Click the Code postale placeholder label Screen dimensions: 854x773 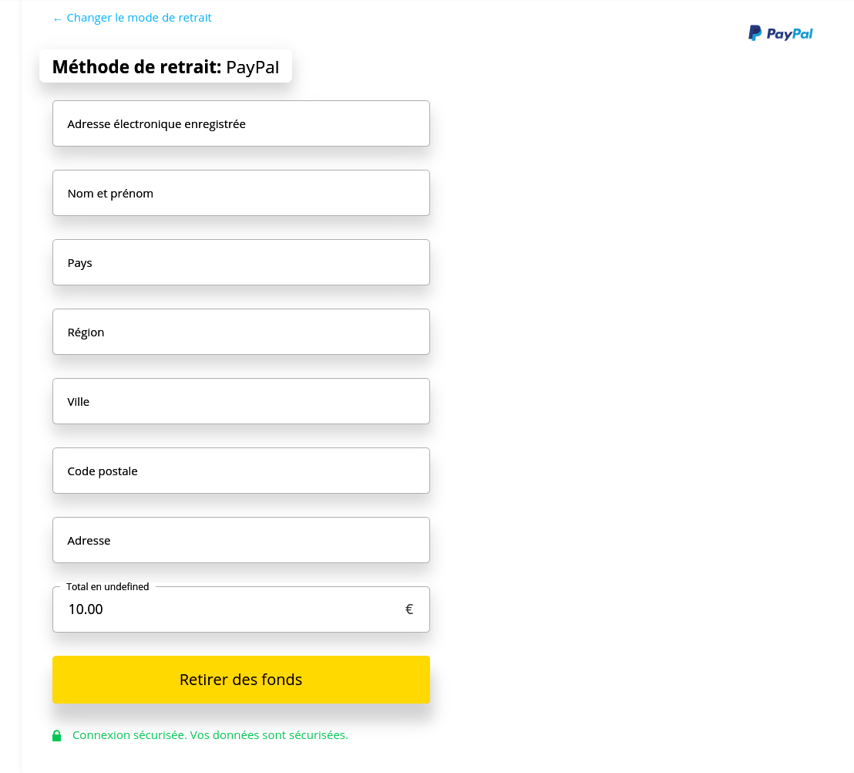click(x=103, y=471)
